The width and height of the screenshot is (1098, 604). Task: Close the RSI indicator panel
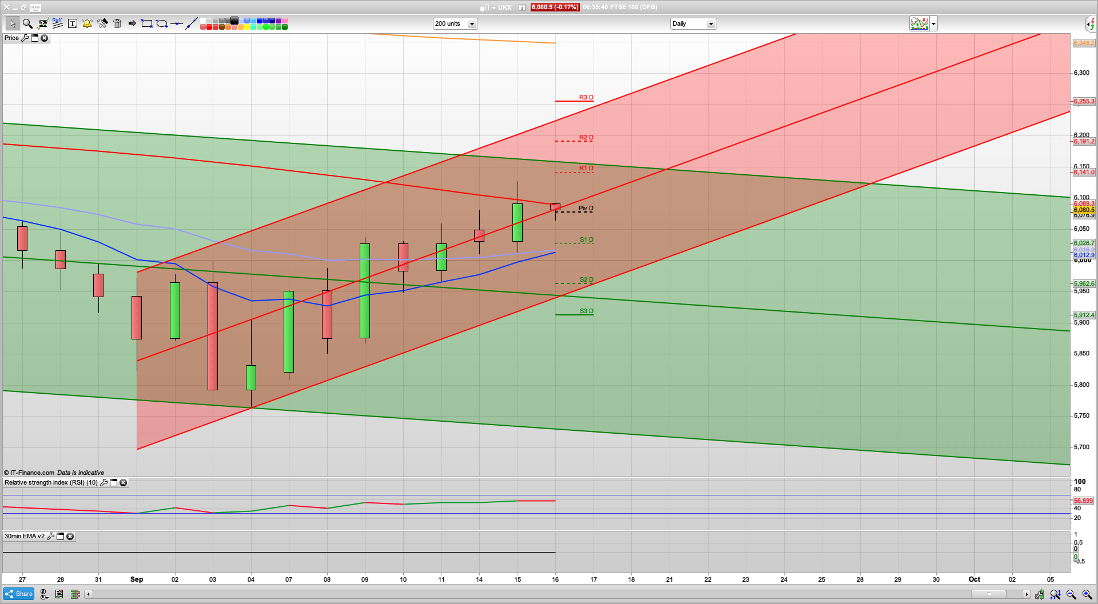pyautogui.click(x=123, y=483)
